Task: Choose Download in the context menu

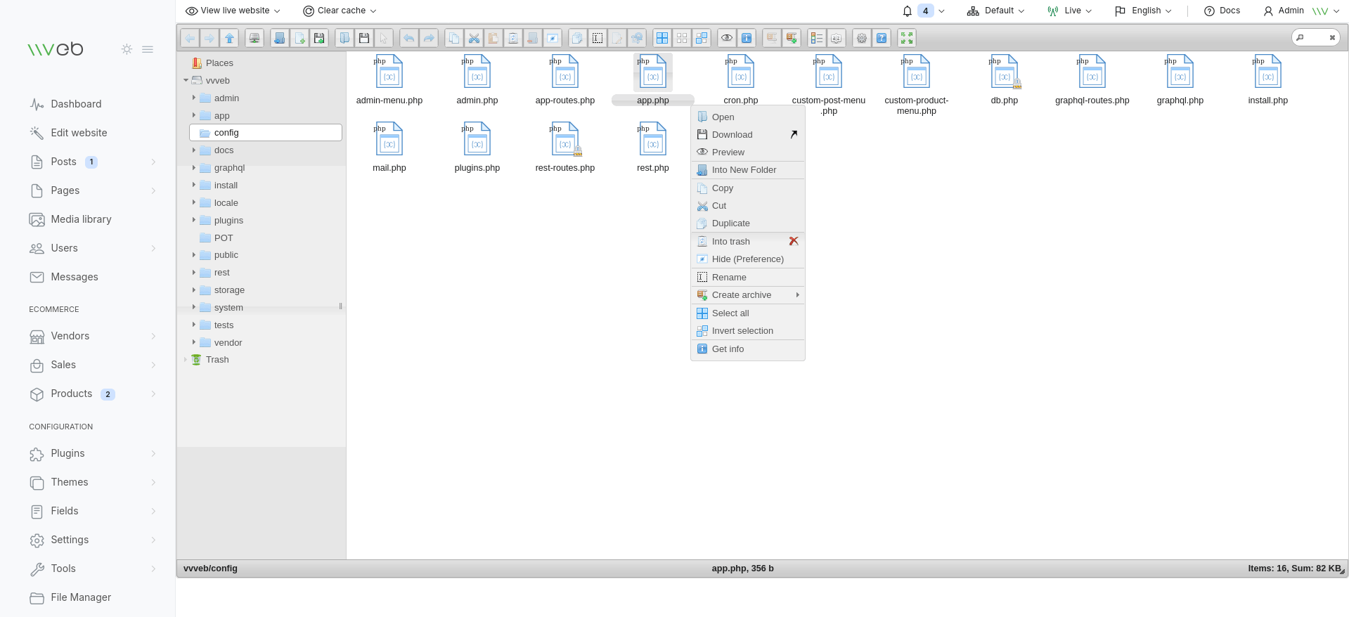Action: click(x=748, y=134)
